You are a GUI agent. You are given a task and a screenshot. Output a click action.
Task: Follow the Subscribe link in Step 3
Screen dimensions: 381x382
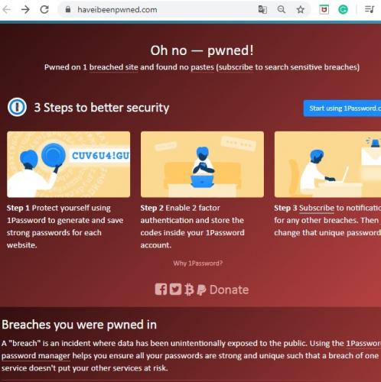[317, 208]
